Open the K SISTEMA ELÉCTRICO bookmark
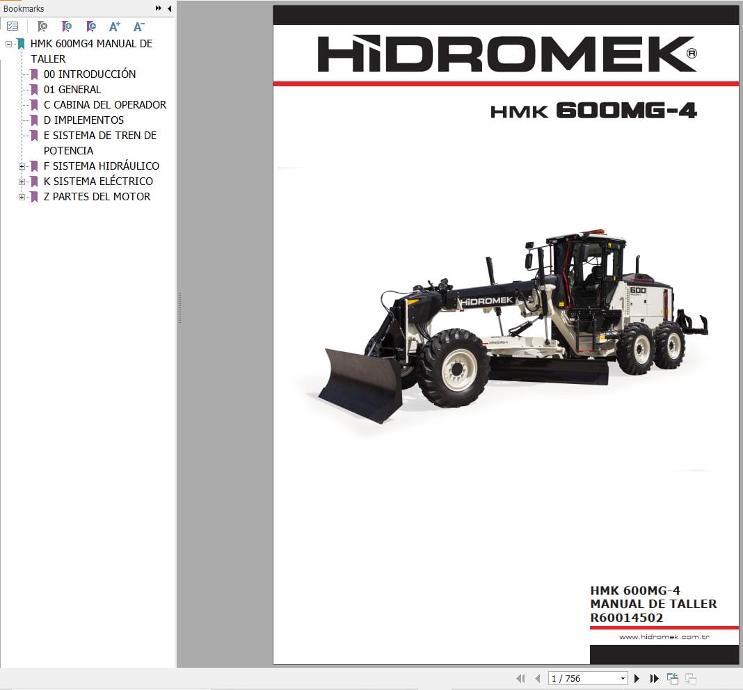This screenshot has width=743, height=690. click(x=98, y=182)
